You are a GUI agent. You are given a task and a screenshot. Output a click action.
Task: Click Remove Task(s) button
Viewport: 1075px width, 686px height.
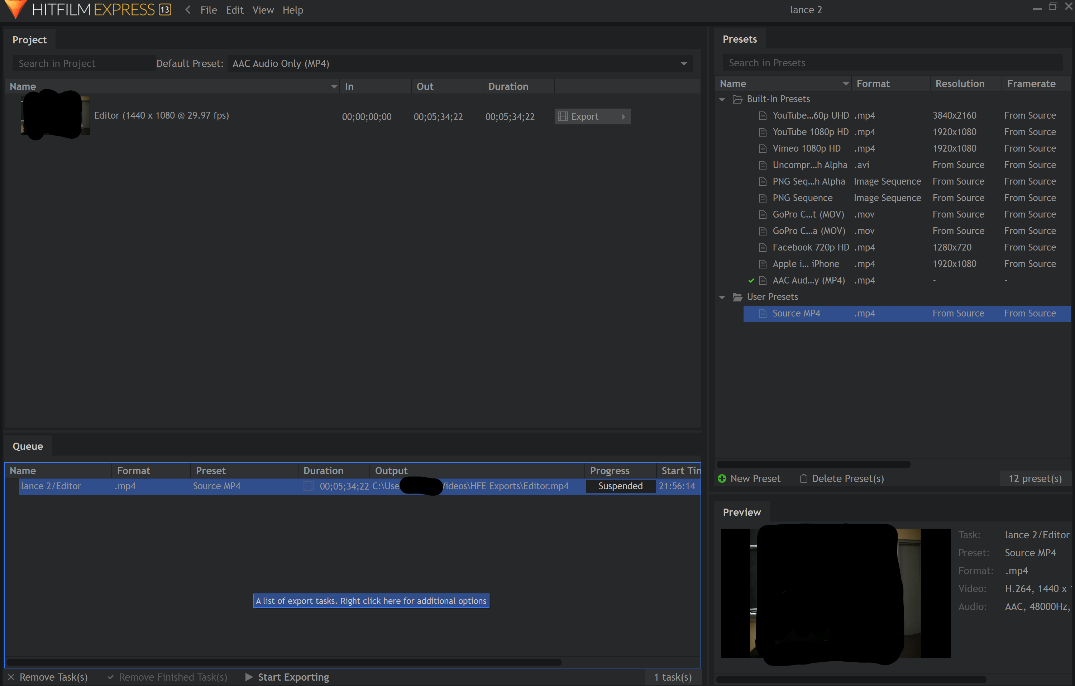tap(48, 677)
